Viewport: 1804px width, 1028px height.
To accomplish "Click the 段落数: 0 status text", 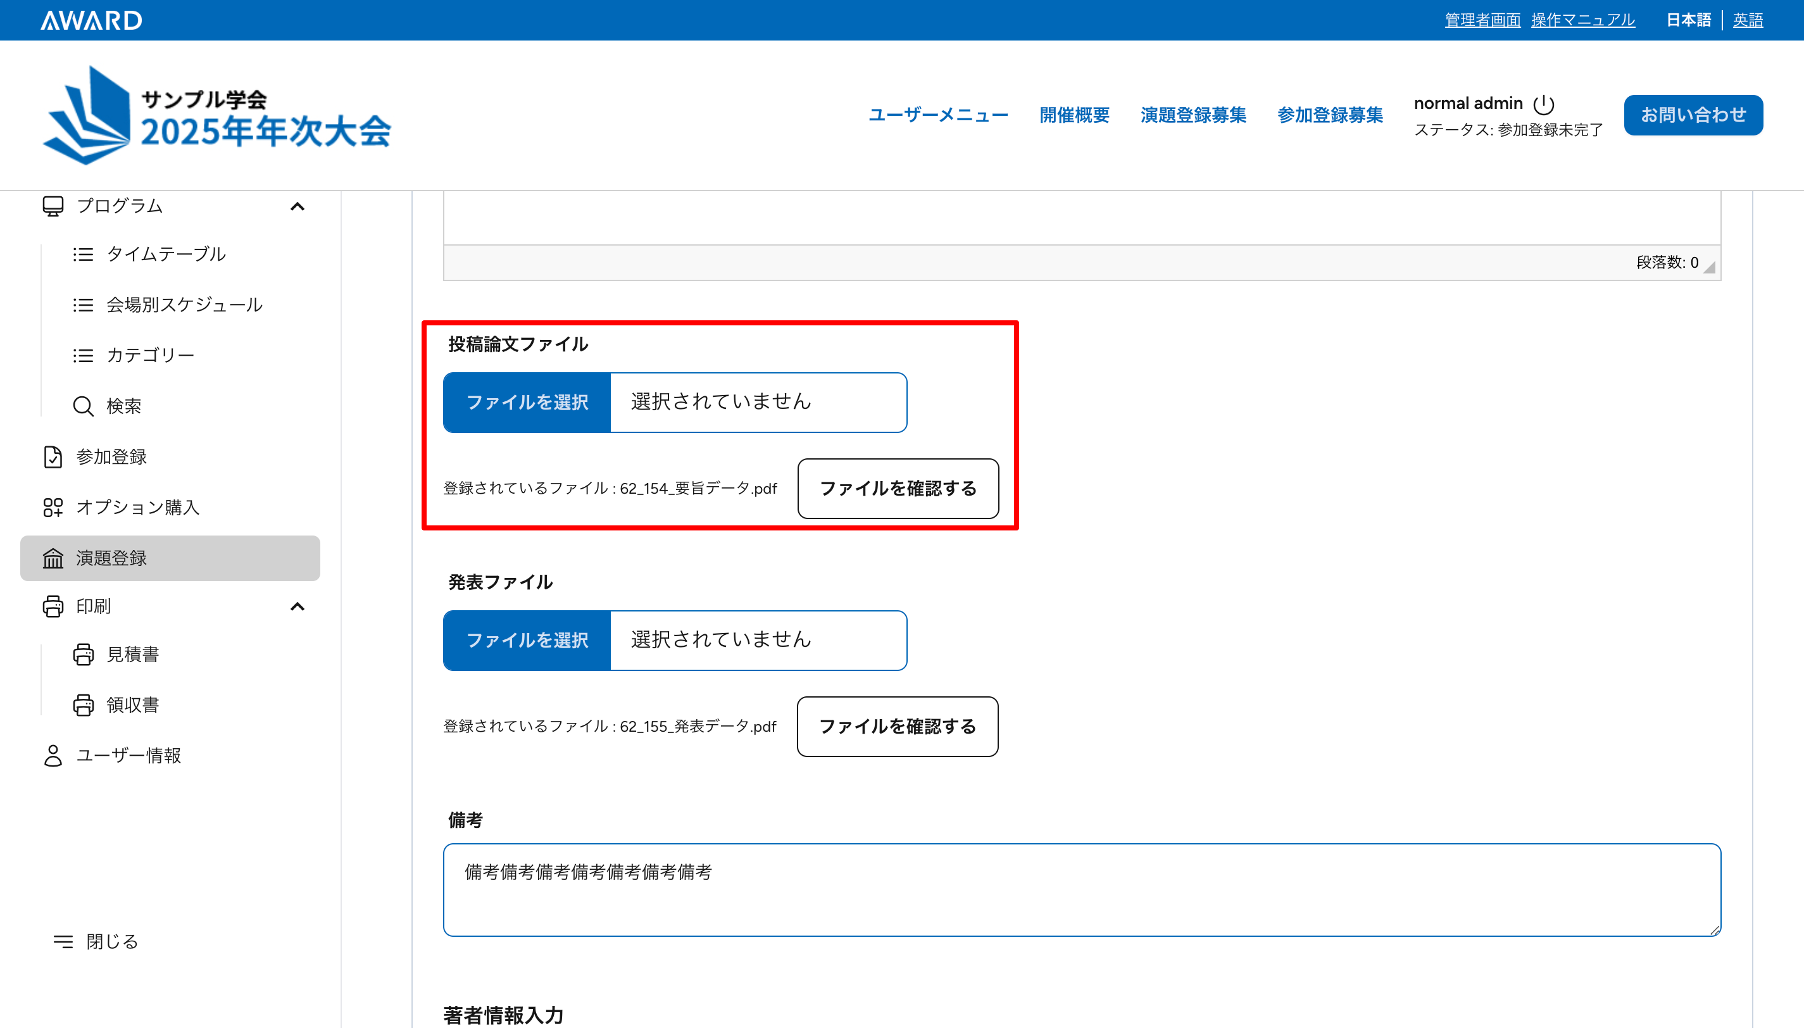I will coord(1667,263).
